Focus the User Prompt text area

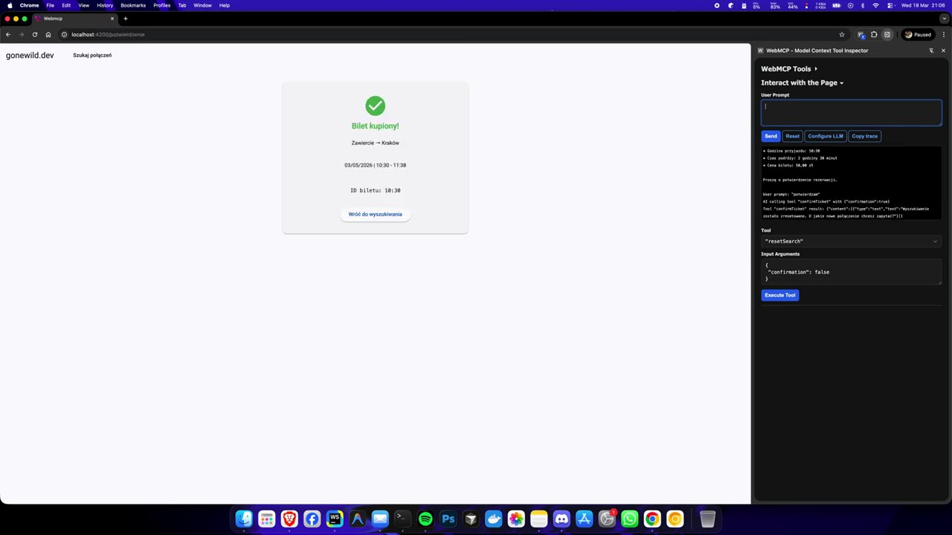click(851, 112)
